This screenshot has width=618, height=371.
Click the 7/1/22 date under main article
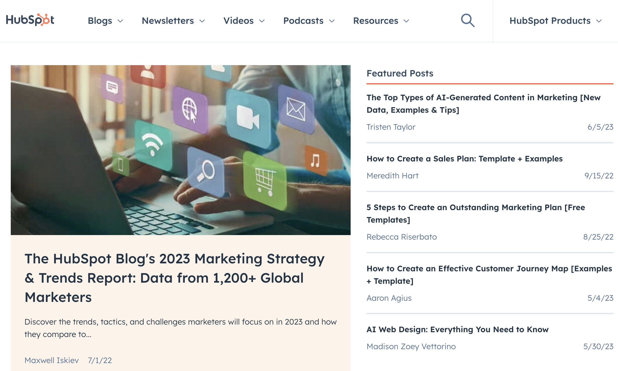tap(100, 360)
